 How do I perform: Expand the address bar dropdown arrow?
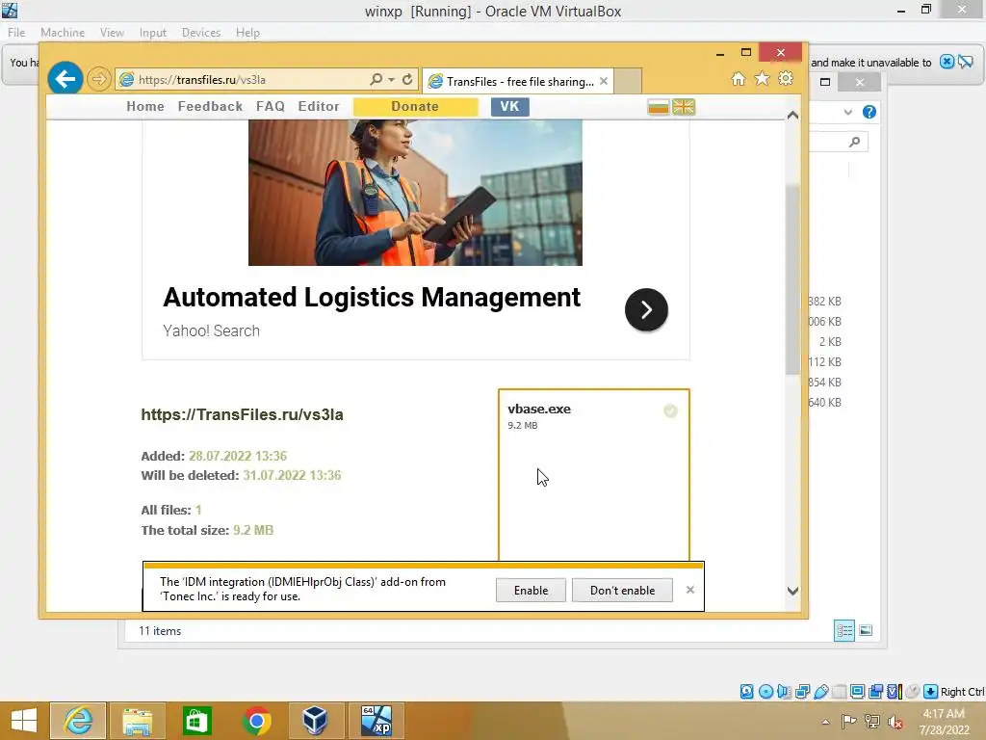tap(391, 79)
